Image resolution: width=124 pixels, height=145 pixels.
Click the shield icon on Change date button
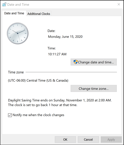coord(75,62)
